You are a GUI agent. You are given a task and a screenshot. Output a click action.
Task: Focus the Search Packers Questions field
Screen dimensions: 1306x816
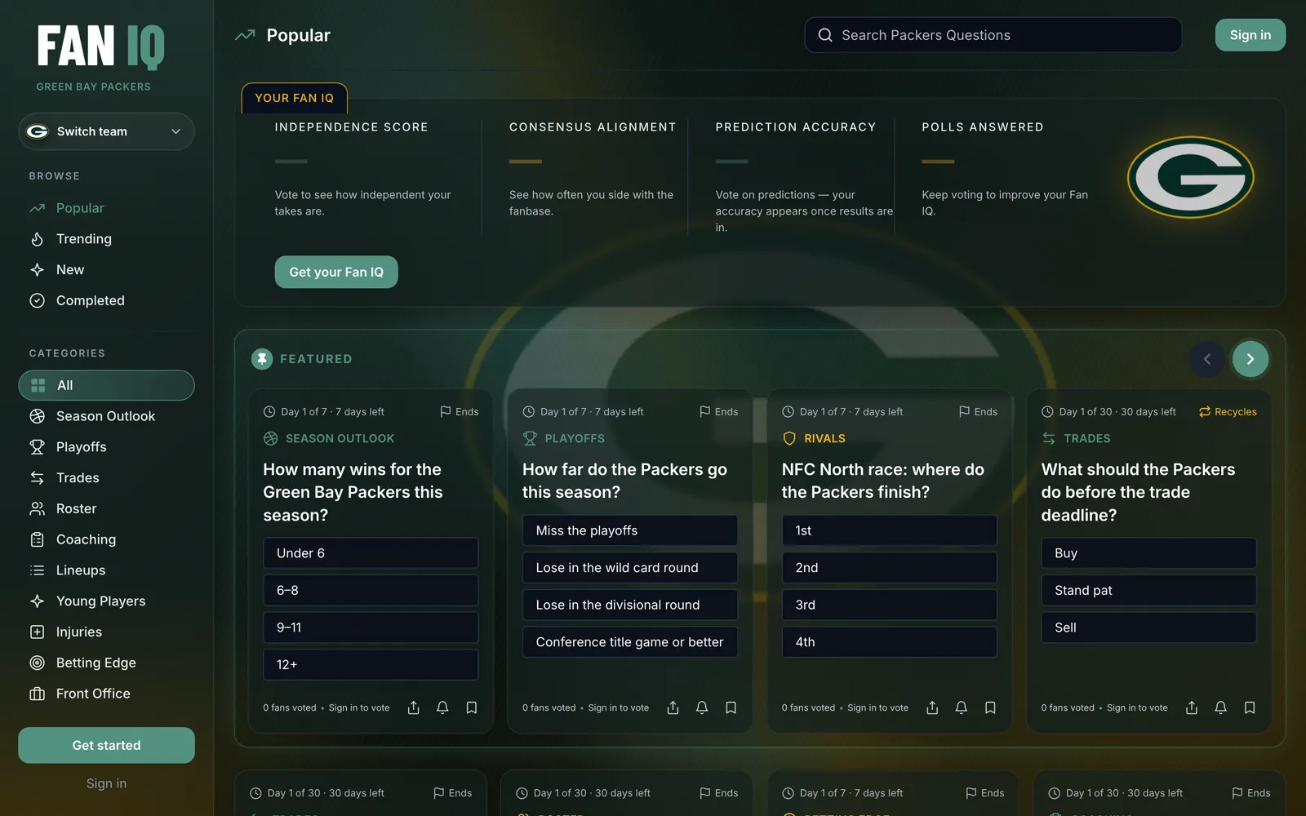click(x=993, y=35)
